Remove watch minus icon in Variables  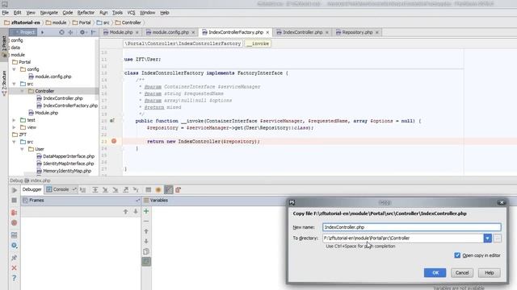146,222
